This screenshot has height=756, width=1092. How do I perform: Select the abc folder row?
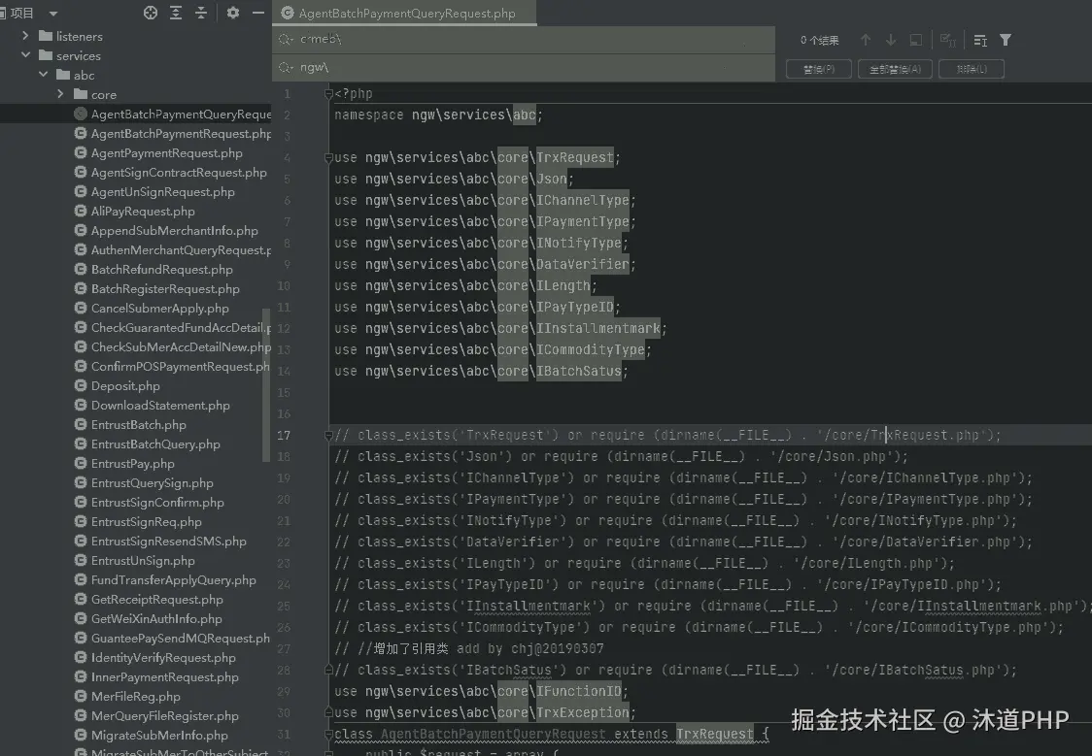[136, 75]
